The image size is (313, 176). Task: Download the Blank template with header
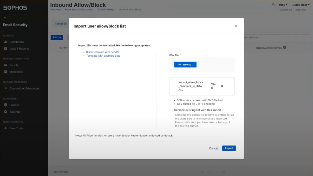(x=102, y=52)
